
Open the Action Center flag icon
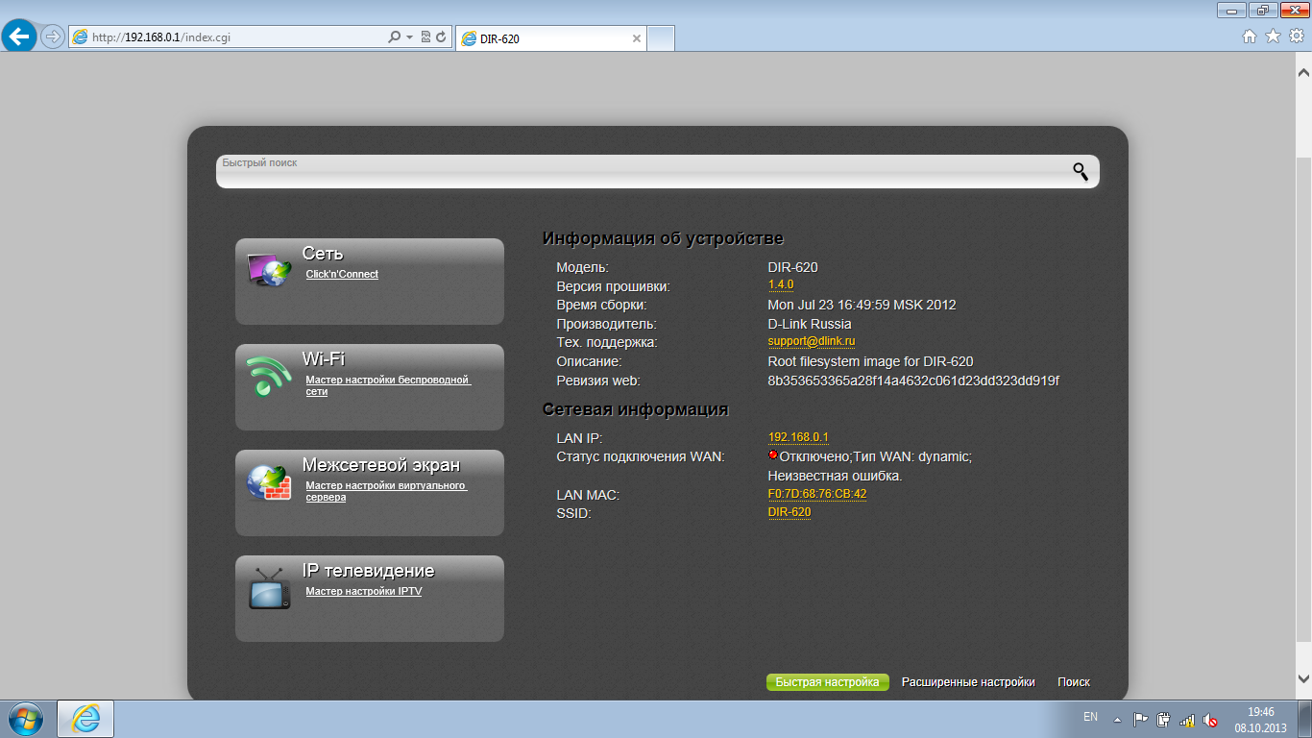[x=1141, y=719]
